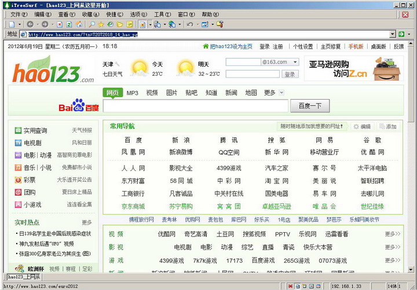Click the 团购 sidebar icon
Image resolution: width=417 pixels, height=290 pixels.
tap(18, 192)
